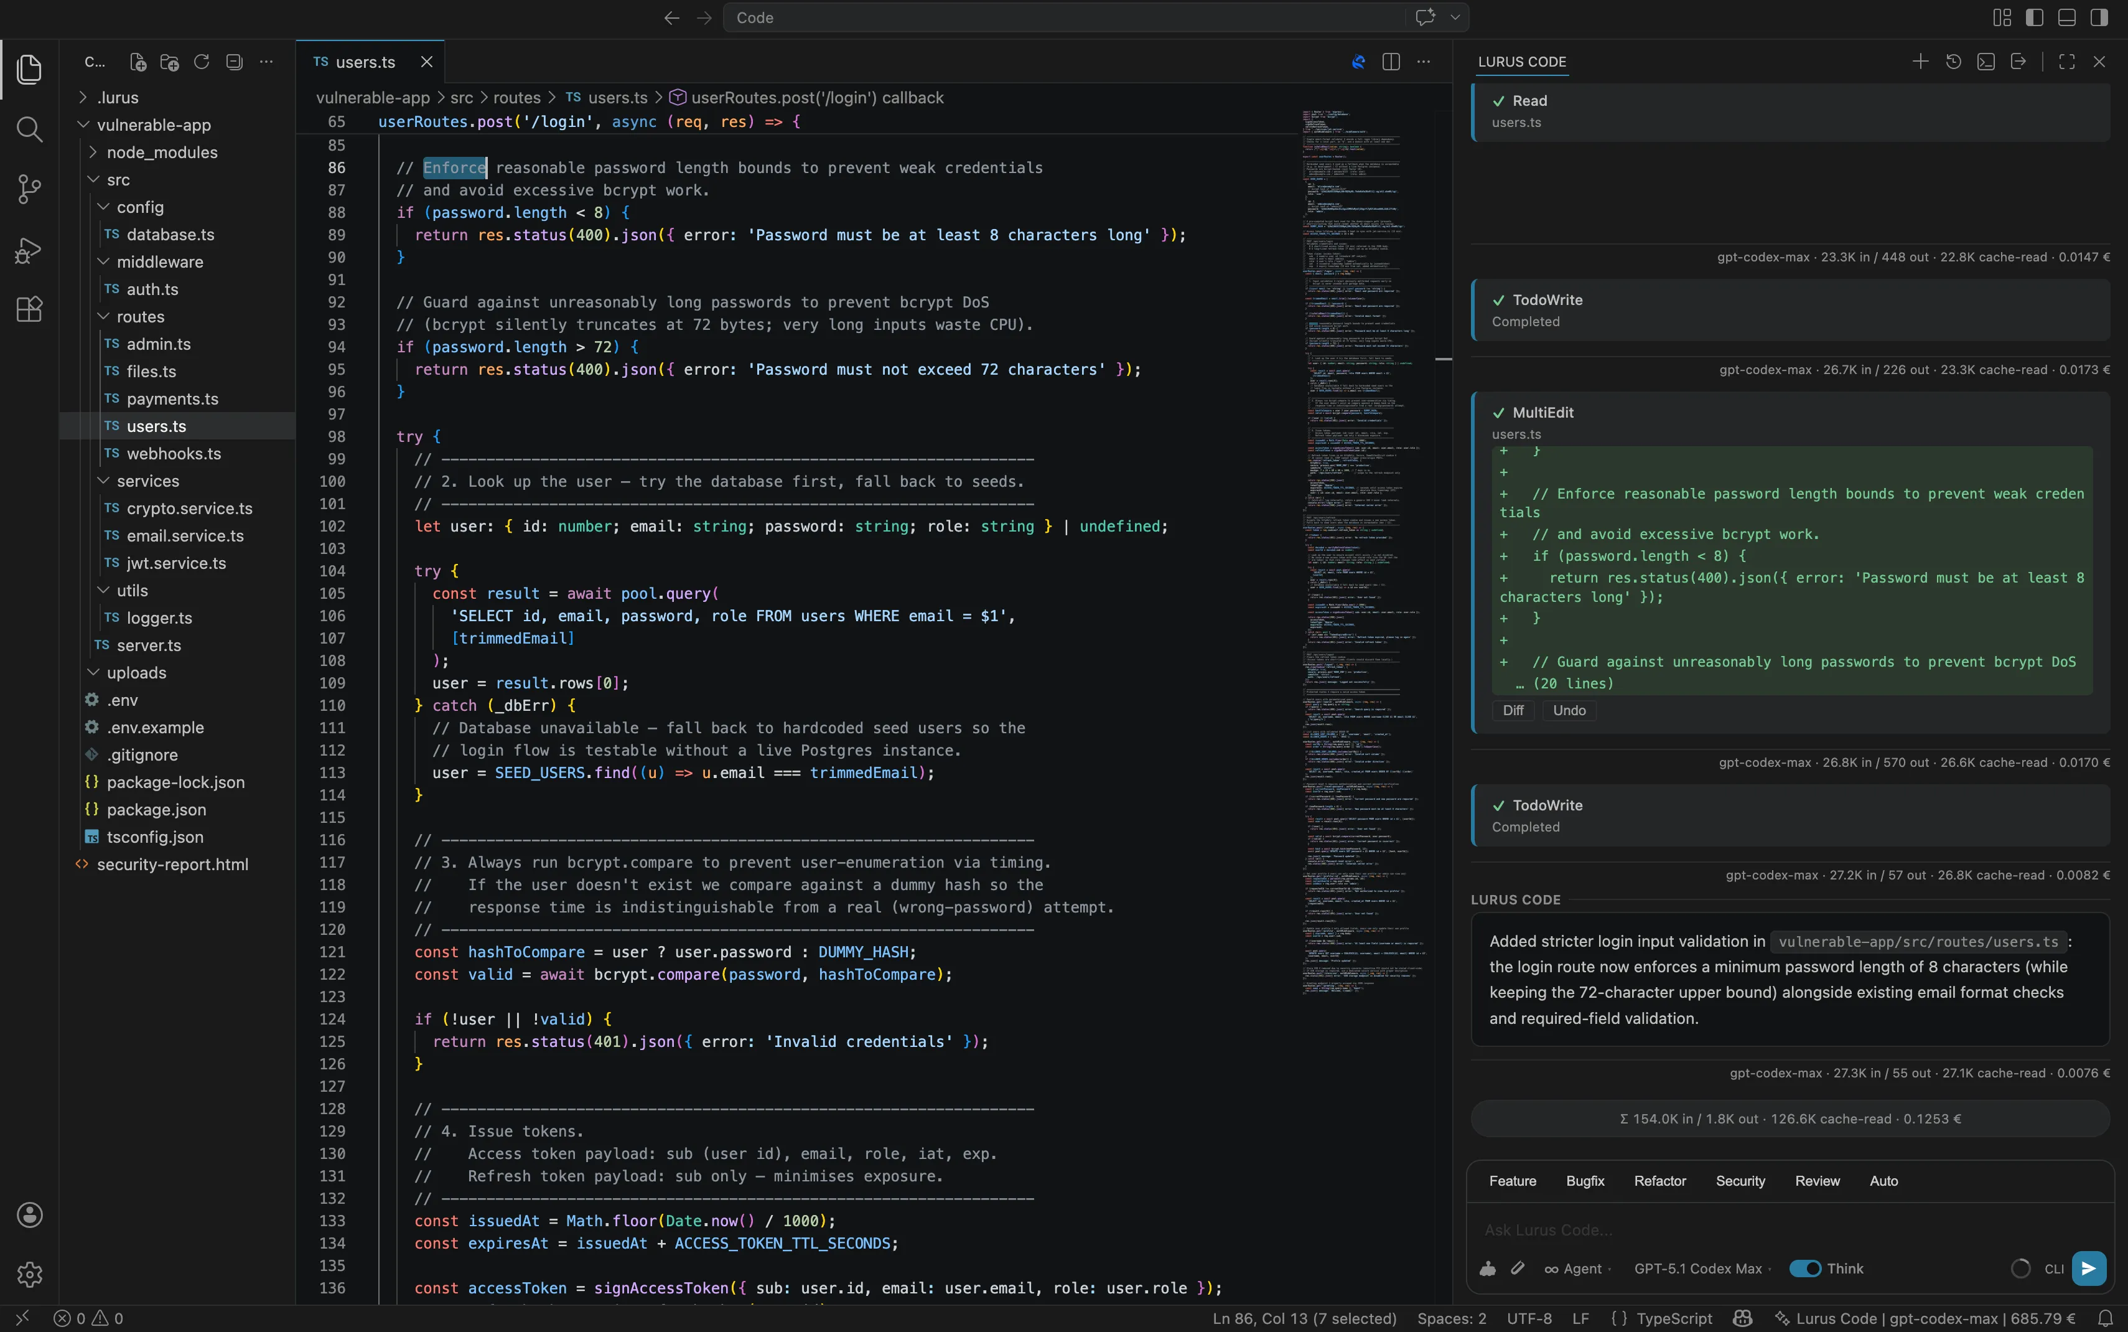Select the Security task category
Viewport: 2128px width, 1332px height.
[x=1739, y=1181]
